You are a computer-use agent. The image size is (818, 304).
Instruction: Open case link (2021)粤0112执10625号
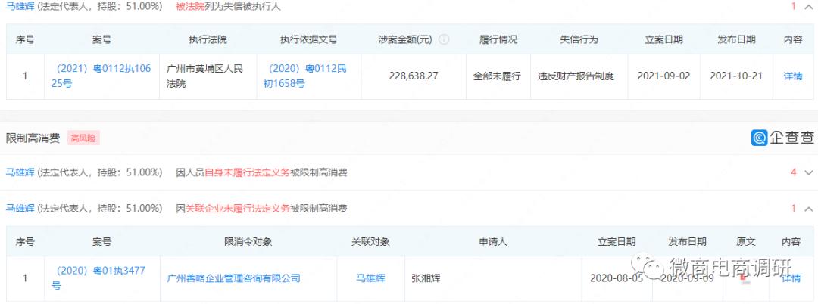(85, 76)
